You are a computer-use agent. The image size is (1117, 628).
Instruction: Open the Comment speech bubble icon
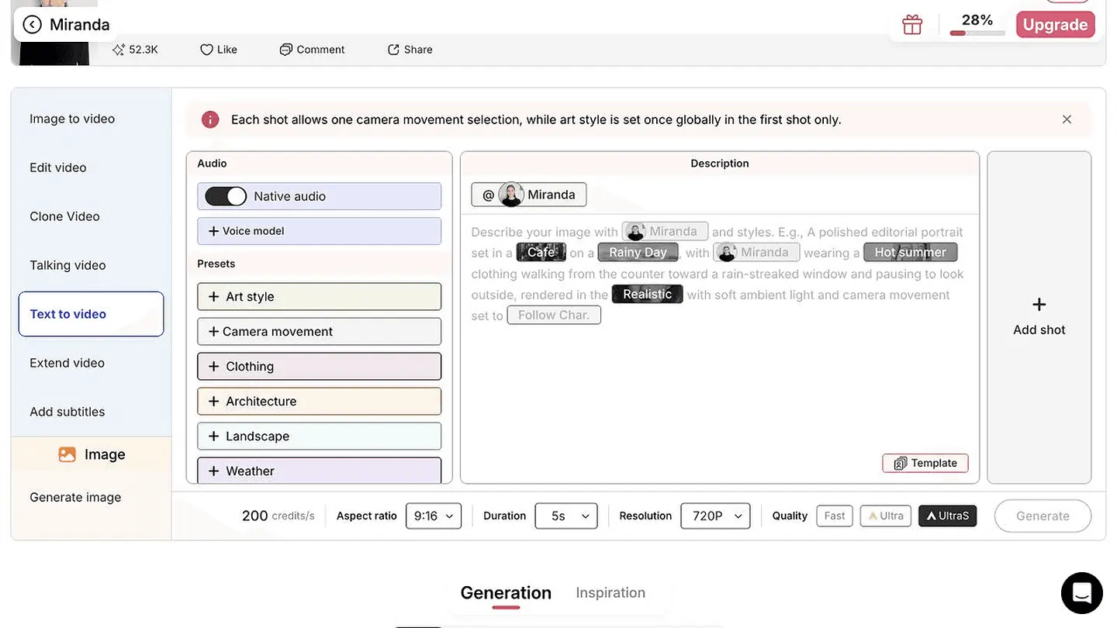[x=286, y=50]
